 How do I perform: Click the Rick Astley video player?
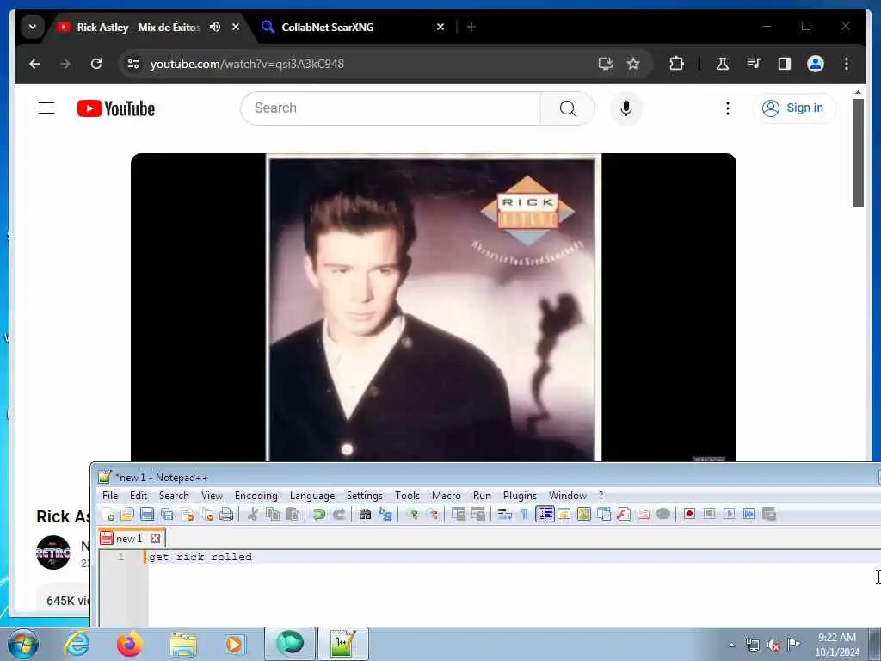click(434, 307)
